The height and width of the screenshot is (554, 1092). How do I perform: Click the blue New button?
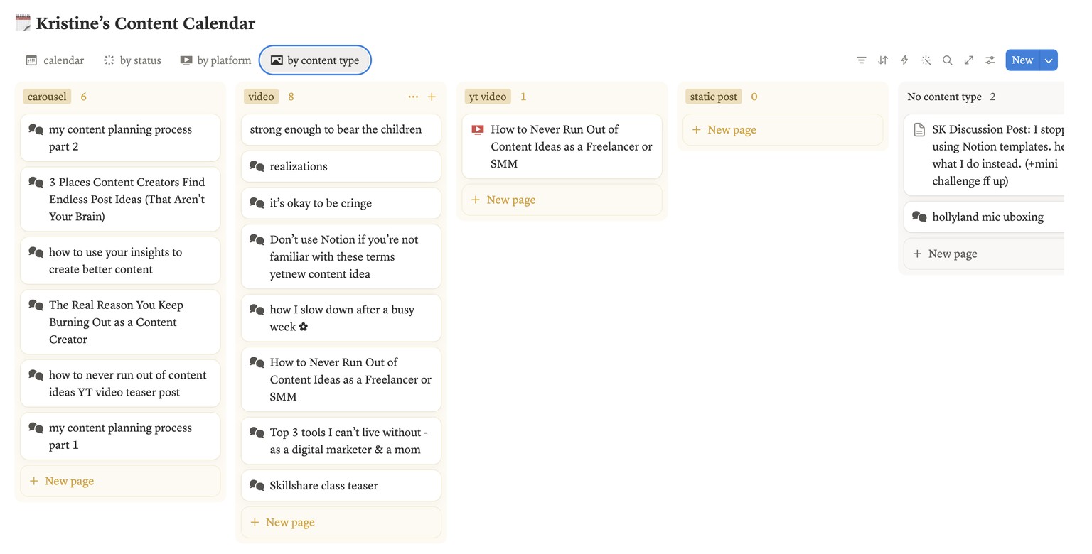point(1022,60)
